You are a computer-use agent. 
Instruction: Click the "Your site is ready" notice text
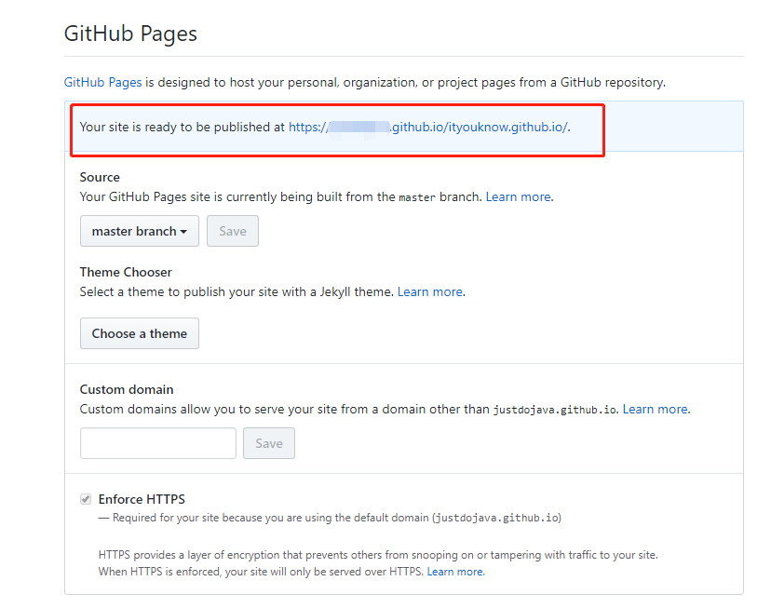click(183, 127)
